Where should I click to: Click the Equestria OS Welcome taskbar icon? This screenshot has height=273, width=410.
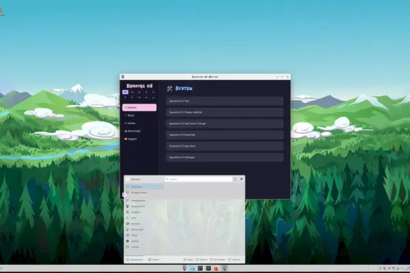[224, 268]
